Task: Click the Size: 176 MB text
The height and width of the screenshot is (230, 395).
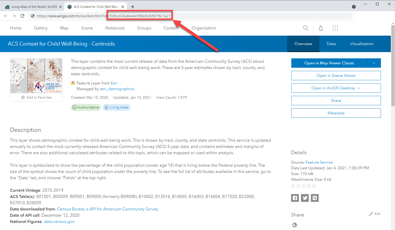Action: (302, 174)
